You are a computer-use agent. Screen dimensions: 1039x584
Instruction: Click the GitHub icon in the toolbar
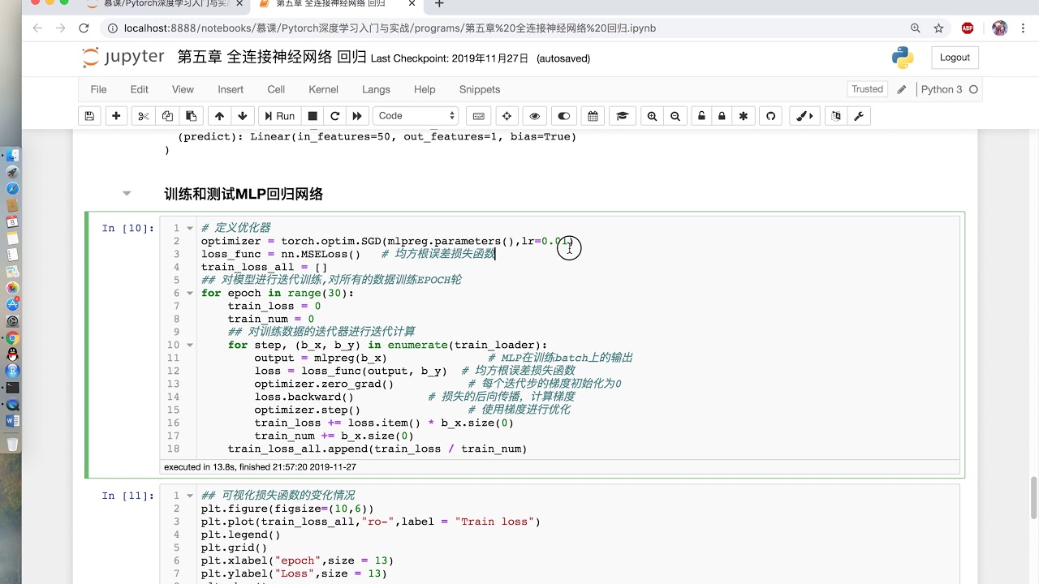click(x=771, y=116)
